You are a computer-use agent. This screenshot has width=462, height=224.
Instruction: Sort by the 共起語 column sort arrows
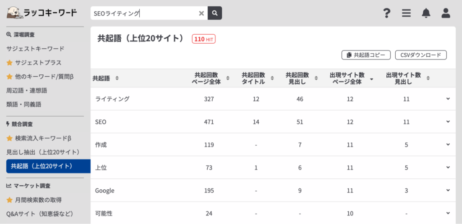pos(117,78)
